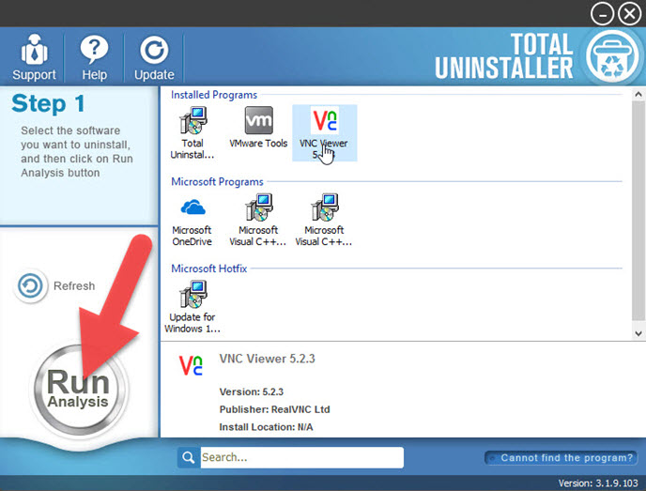Viewport: 646px width, 491px height.
Task: Minimize the Total Uninstaller window
Action: (602, 14)
